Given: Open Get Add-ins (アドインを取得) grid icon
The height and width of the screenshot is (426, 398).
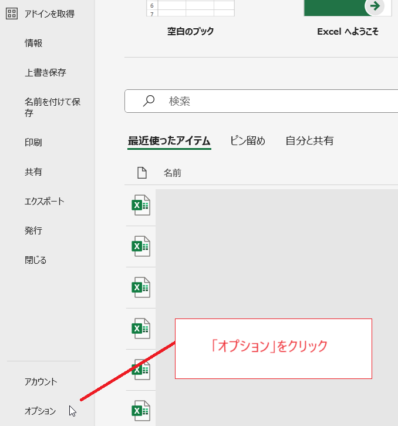Looking at the screenshot, I should tap(12, 14).
